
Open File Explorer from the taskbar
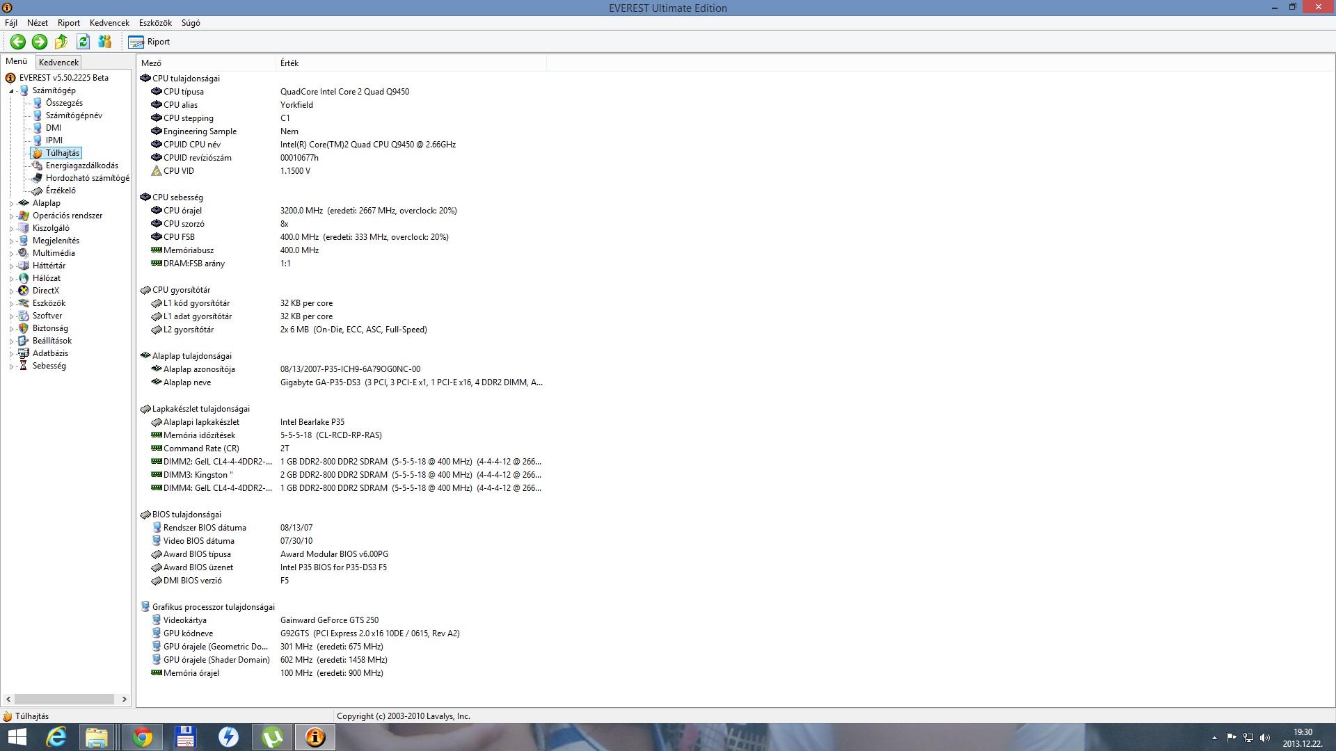point(97,737)
